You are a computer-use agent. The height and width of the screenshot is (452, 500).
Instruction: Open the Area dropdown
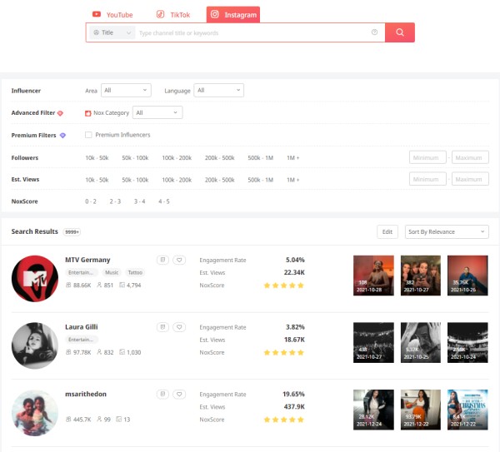pyautogui.click(x=126, y=90)
